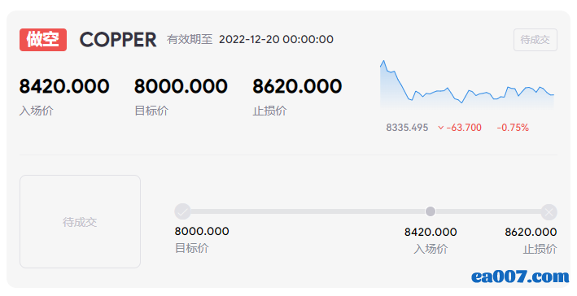This screenshot has width=577, height=296.
Task: Click the 8620.000 label under slider end
Action: pos(531,232)
